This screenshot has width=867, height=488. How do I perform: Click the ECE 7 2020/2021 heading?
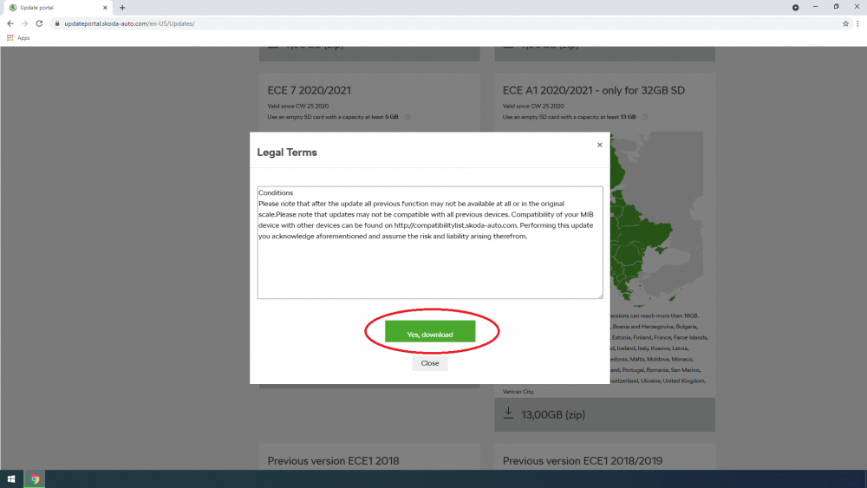[310, 90]
